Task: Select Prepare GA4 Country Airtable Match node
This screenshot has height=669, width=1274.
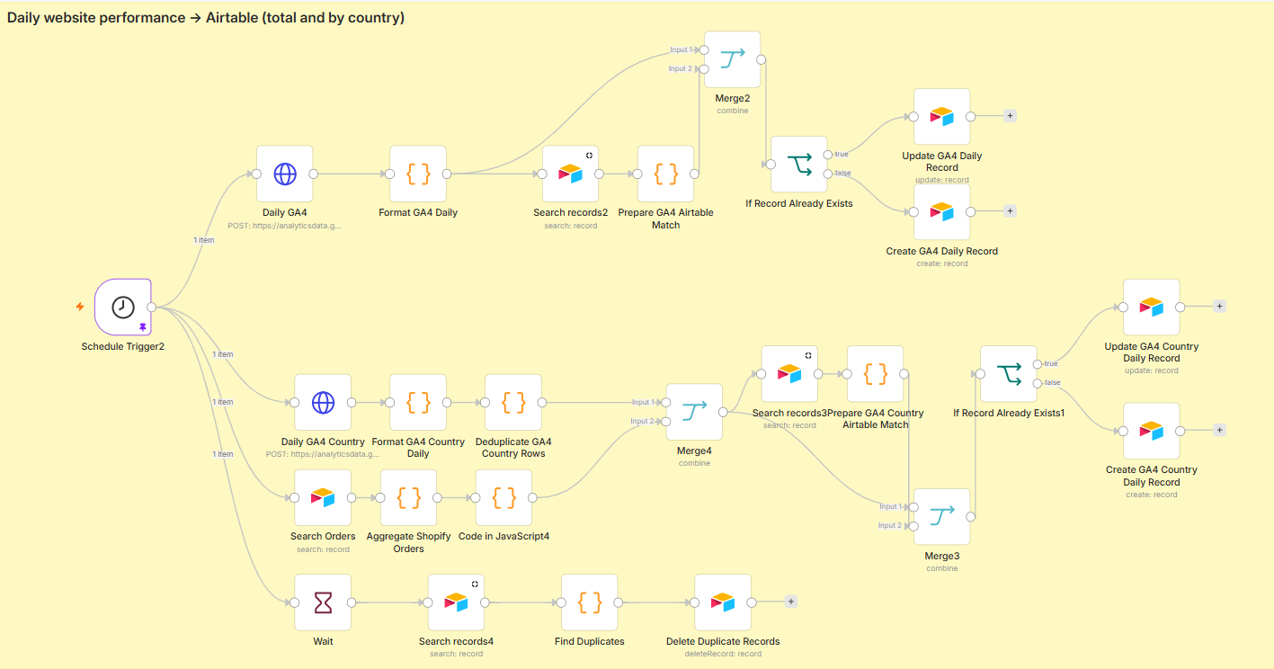Action: point(876,374)
